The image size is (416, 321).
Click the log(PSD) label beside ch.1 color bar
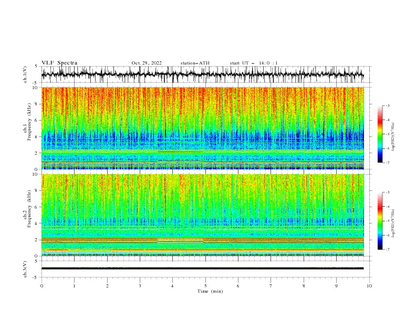[393, 137]
